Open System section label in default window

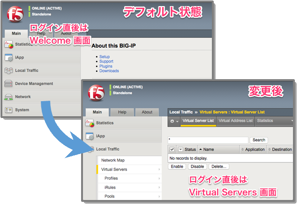click(x=22, y=110)
